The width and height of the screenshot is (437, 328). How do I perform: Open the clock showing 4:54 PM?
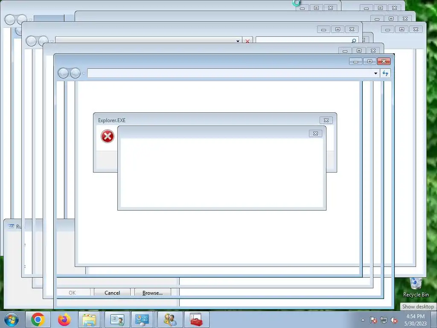click(x=415, y=320)
